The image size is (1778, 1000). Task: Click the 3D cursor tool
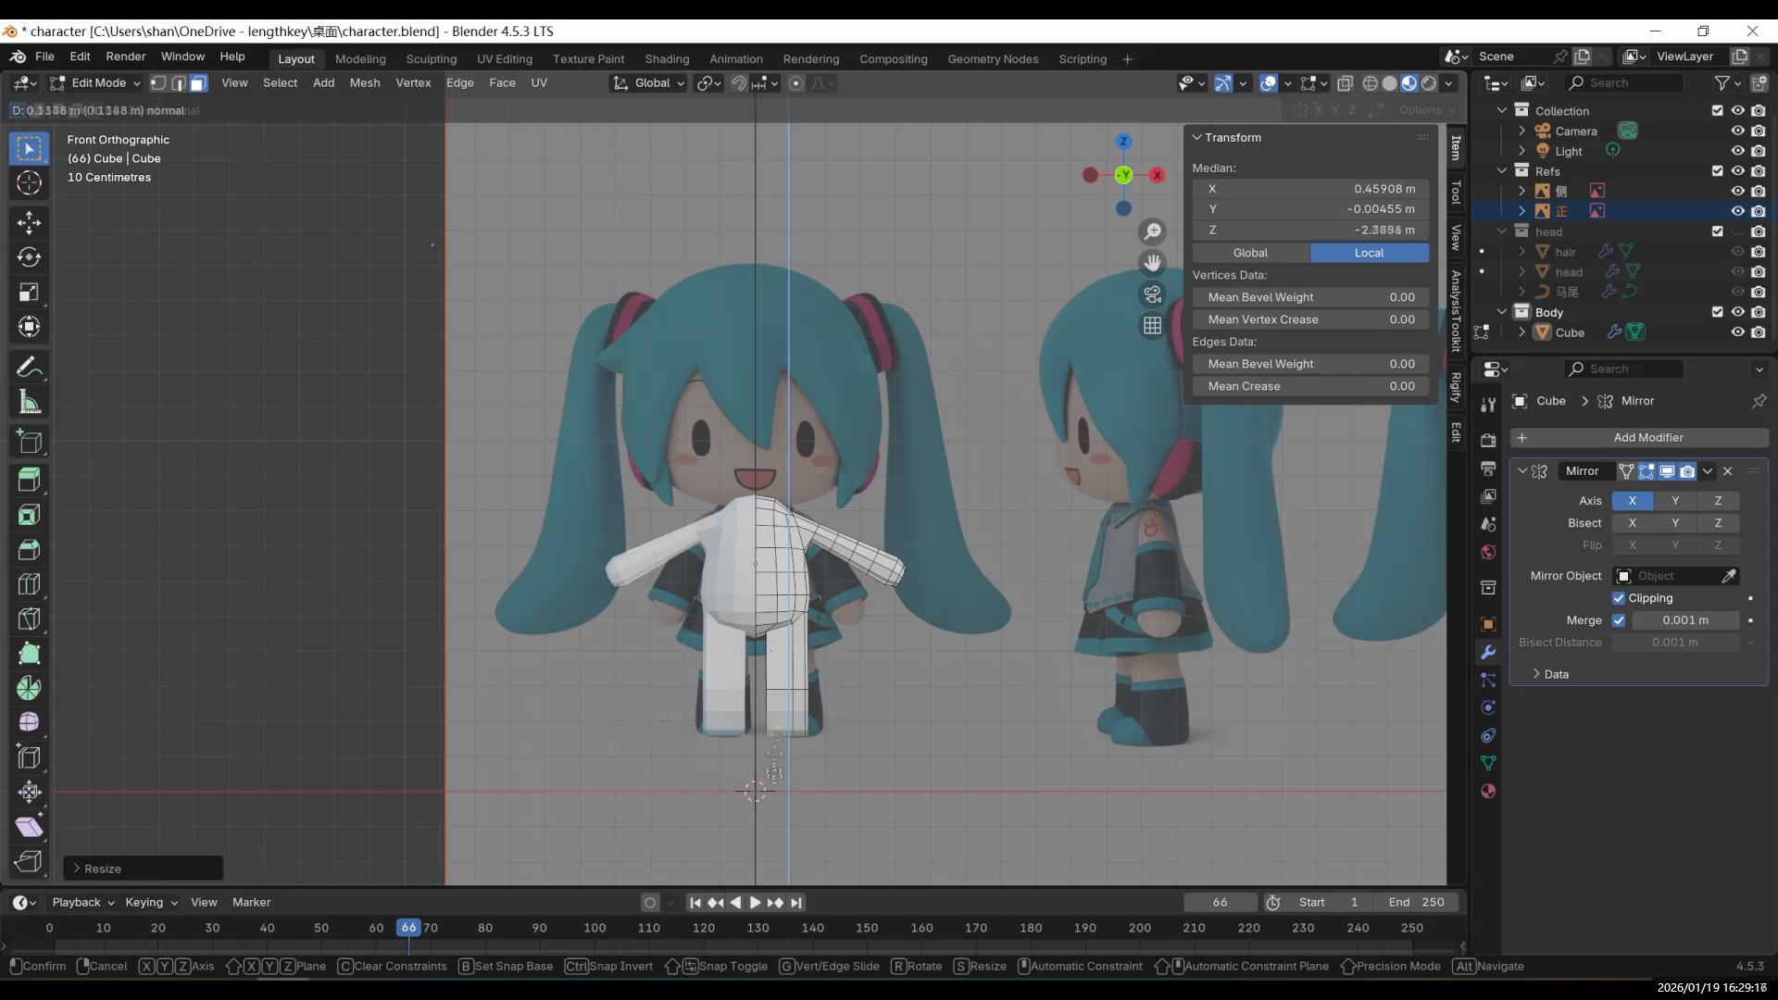tap(29, 182)
